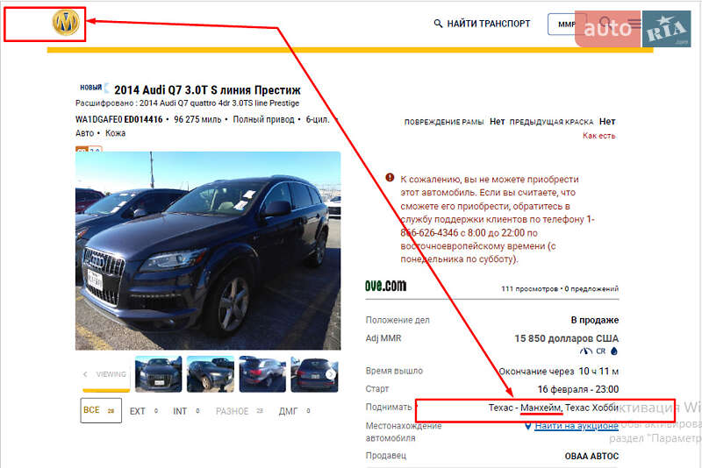The image size is (702, 468).
Task: Click the Как есть link
Action: point(599,136)
